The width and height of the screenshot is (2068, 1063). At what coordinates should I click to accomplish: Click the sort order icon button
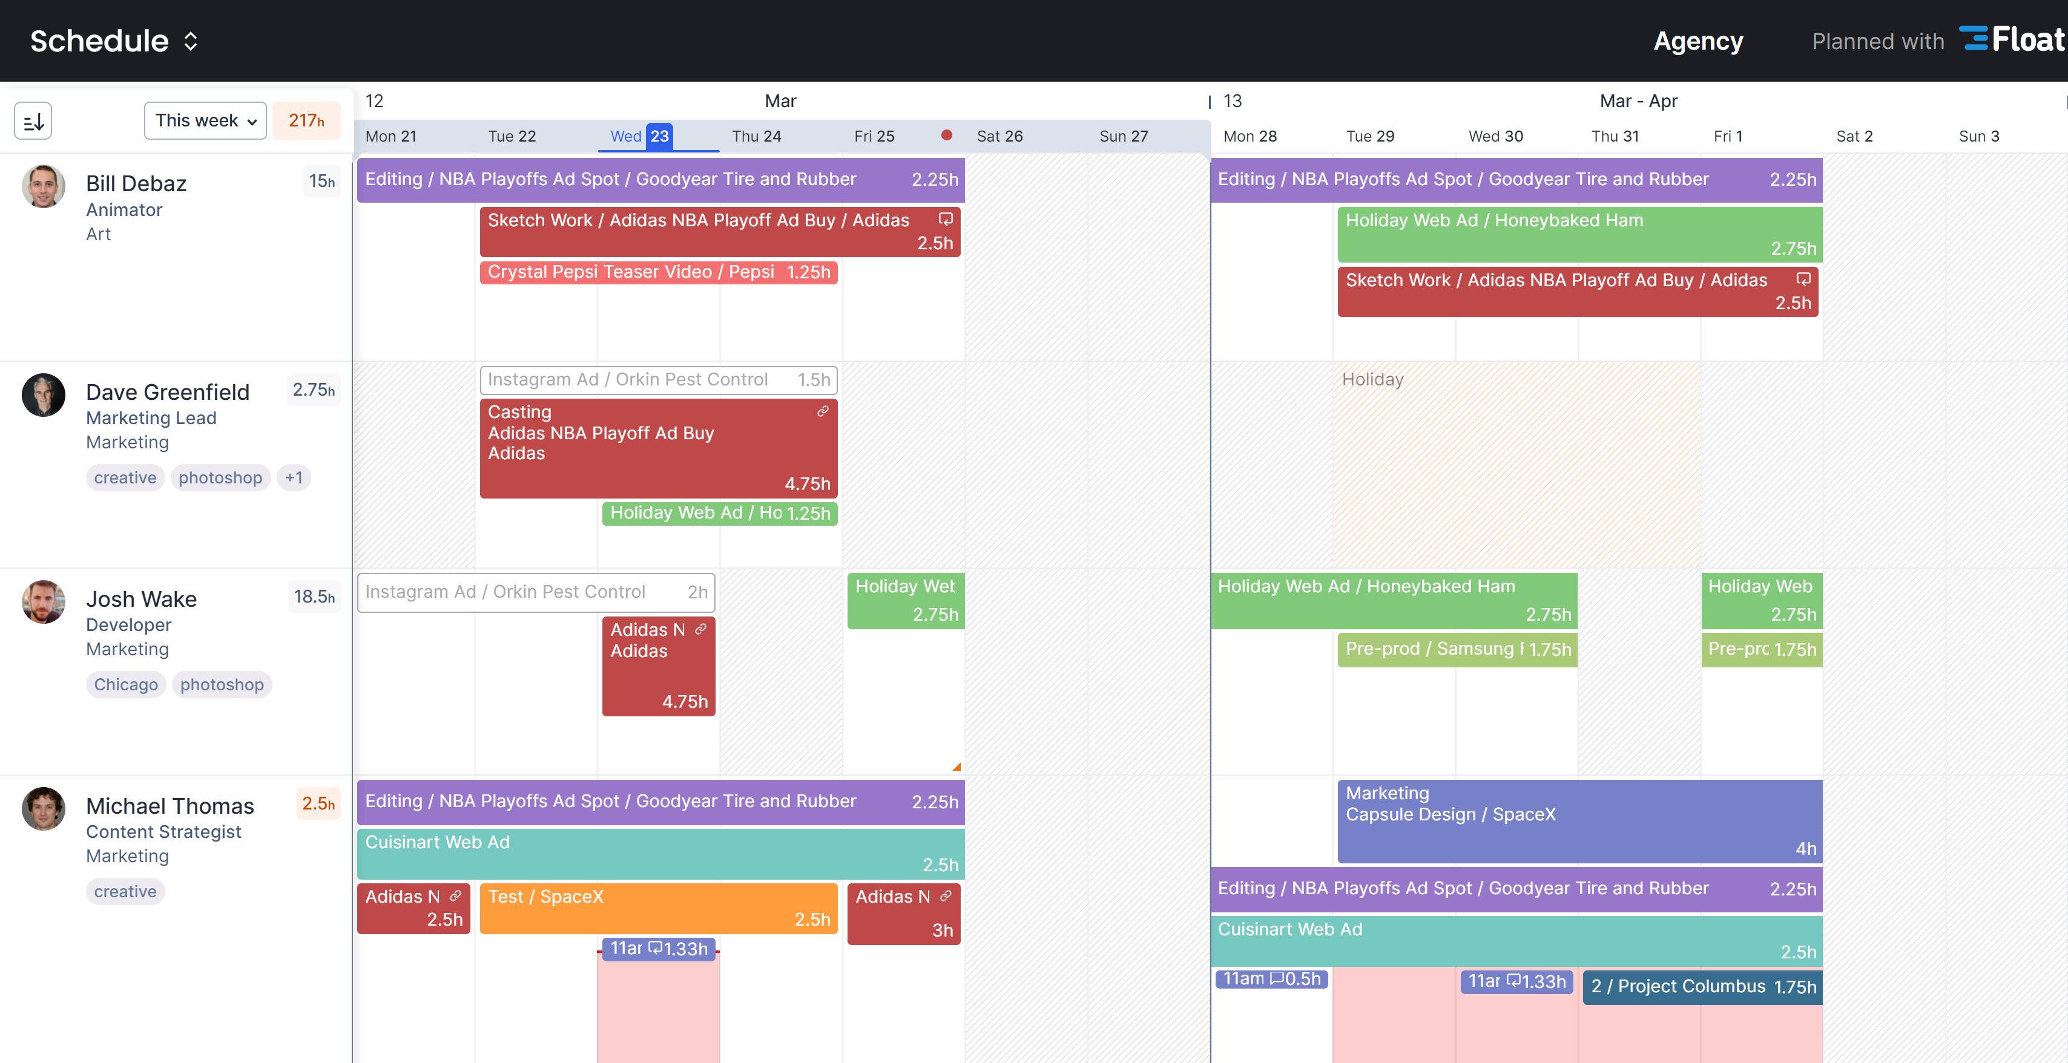33,121
